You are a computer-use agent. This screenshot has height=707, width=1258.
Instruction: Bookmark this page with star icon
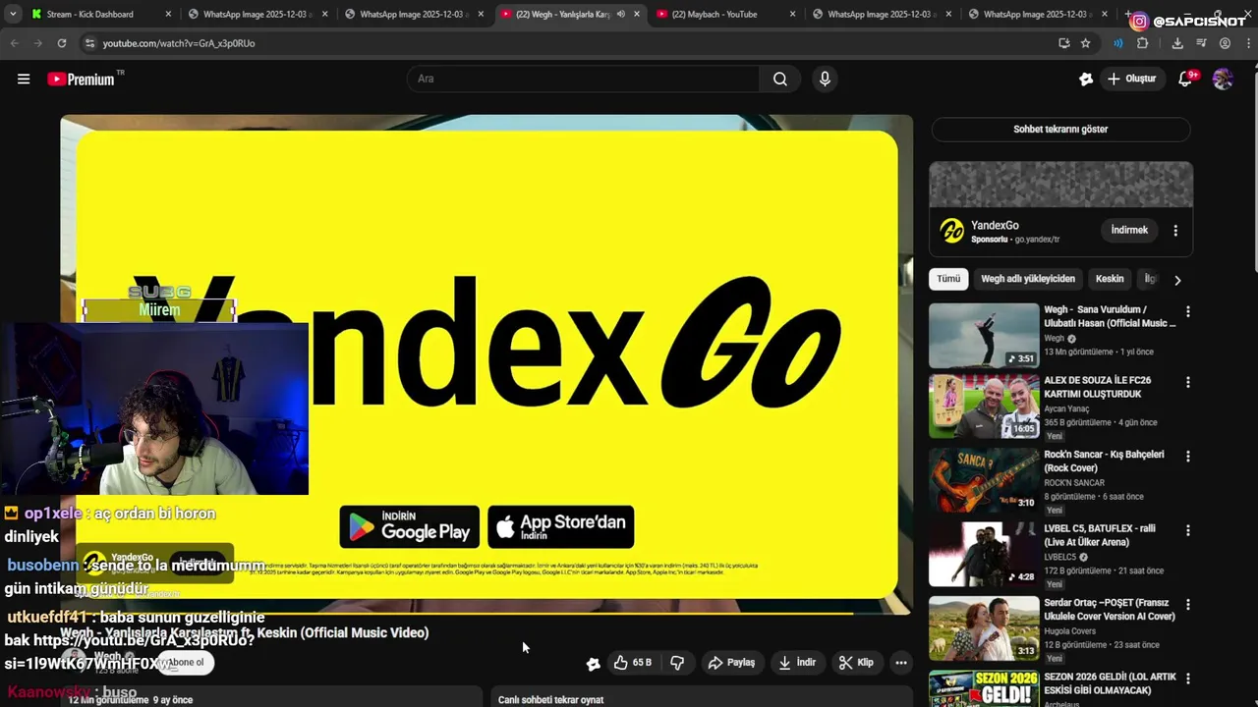pyautogui.click(x=1085, y=43)
